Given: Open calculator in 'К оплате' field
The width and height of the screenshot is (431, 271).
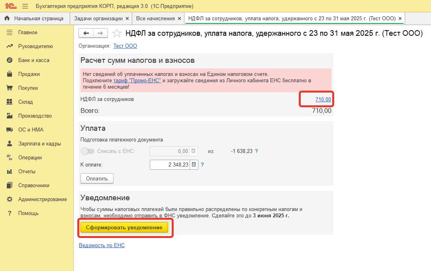Looking at the screenshot, I should (x=194, y=165).
